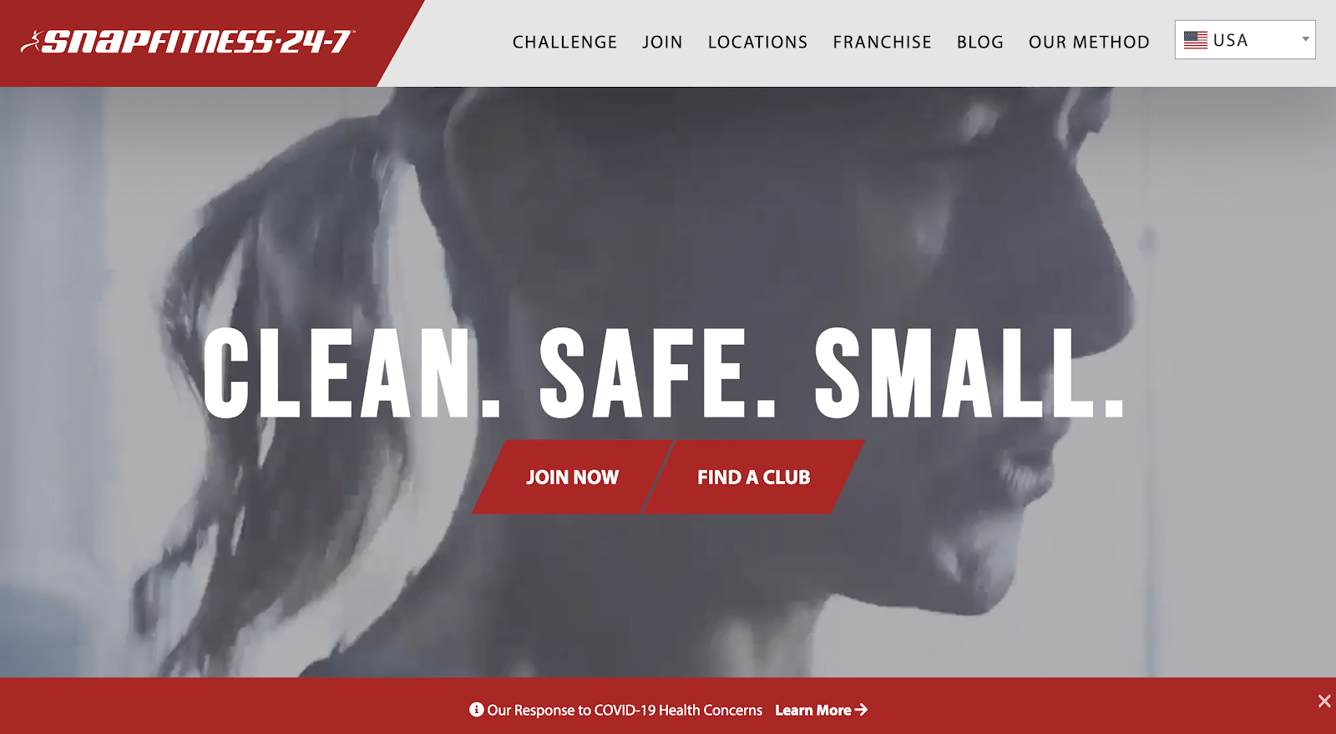The height and width of the screenshot is (734, 1336).
Task: Click the info icon in COVID-19 banner
Action: (477, 710)
